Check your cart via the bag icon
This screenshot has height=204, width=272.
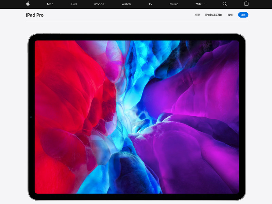(246, 4)
